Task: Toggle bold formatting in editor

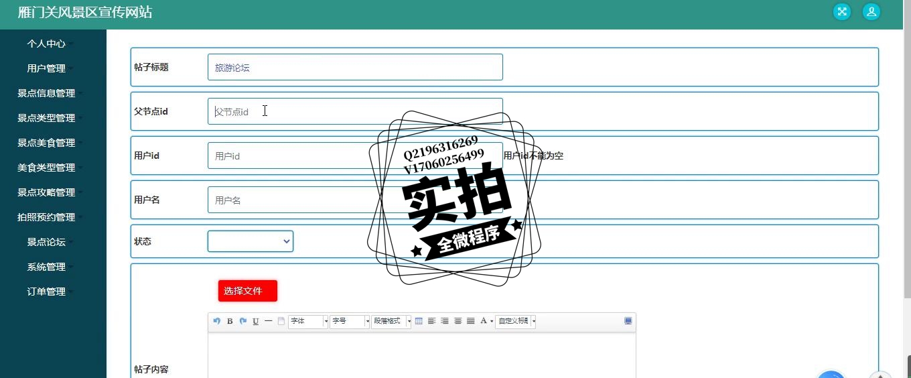Action: [230, 321]
